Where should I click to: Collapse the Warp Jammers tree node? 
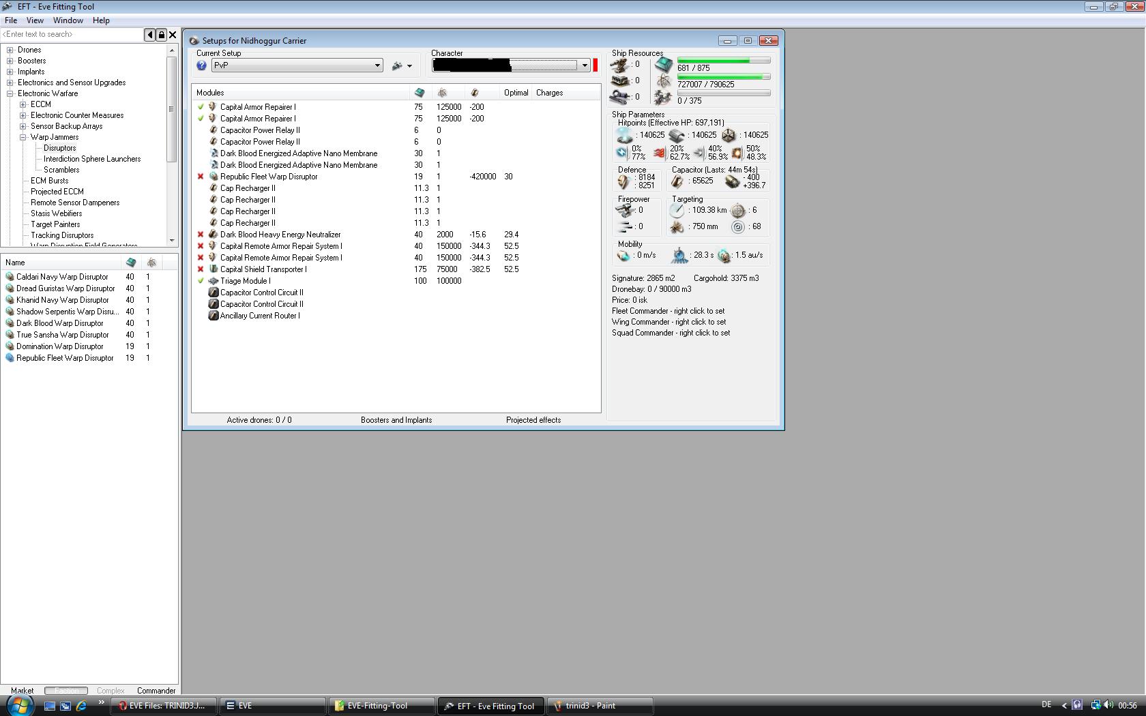(23, 137)
